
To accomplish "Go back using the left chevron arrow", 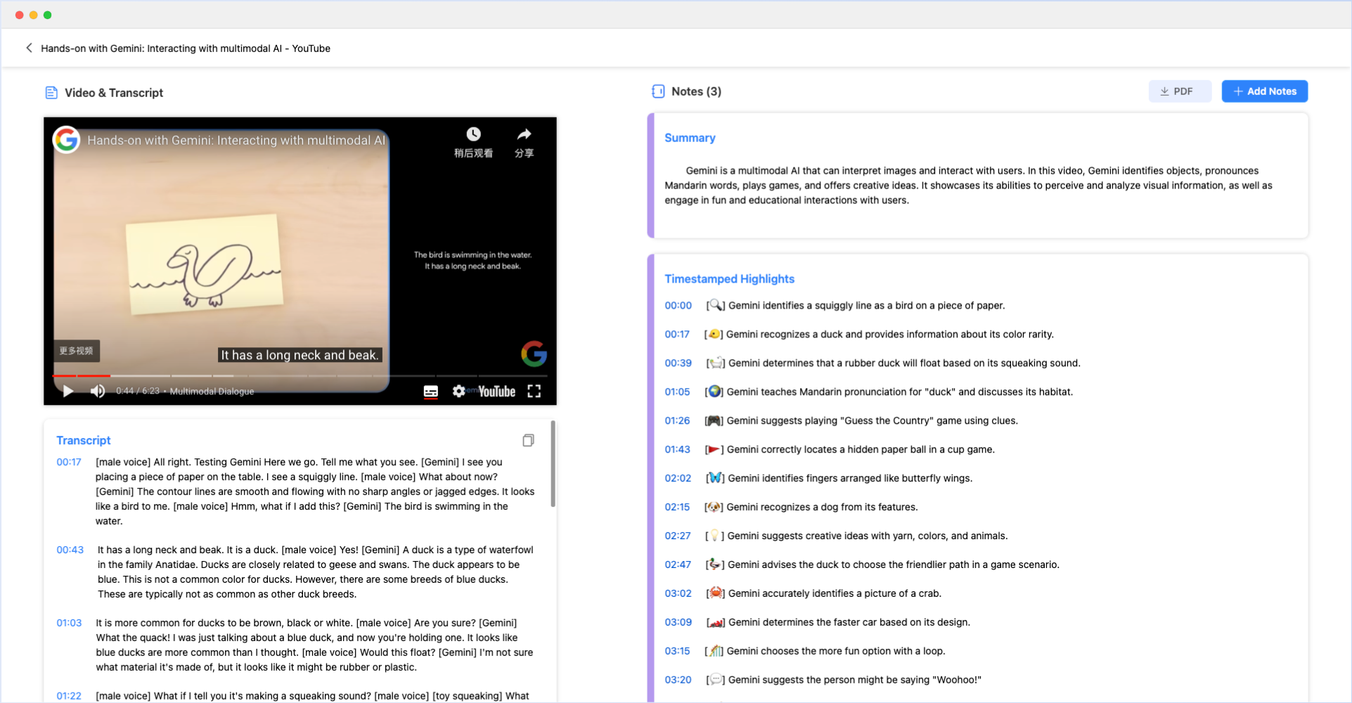I will pos(29,48).
